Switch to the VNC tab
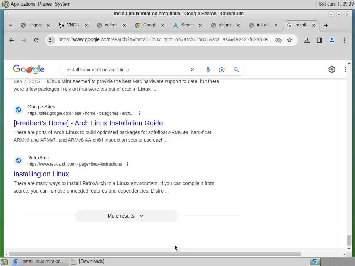Viewport: 355px width, 266px height. (70, 25)
